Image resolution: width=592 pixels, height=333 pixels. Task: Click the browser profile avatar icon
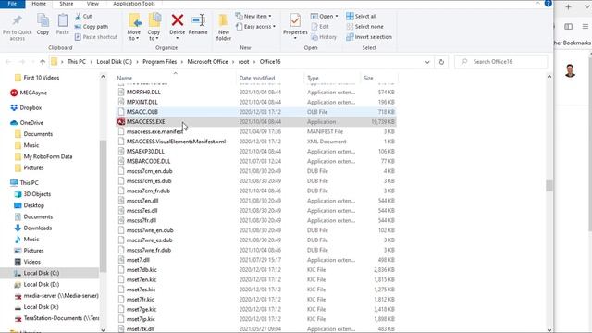pos(570,70)
